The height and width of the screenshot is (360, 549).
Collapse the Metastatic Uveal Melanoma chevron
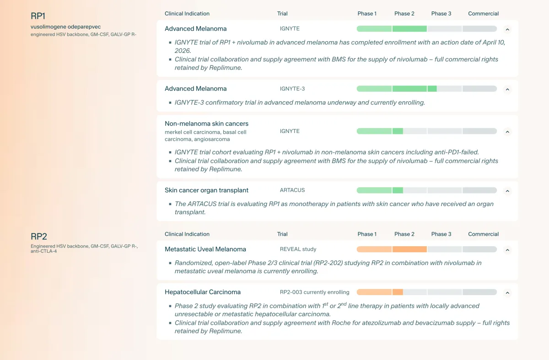point(507,250)
